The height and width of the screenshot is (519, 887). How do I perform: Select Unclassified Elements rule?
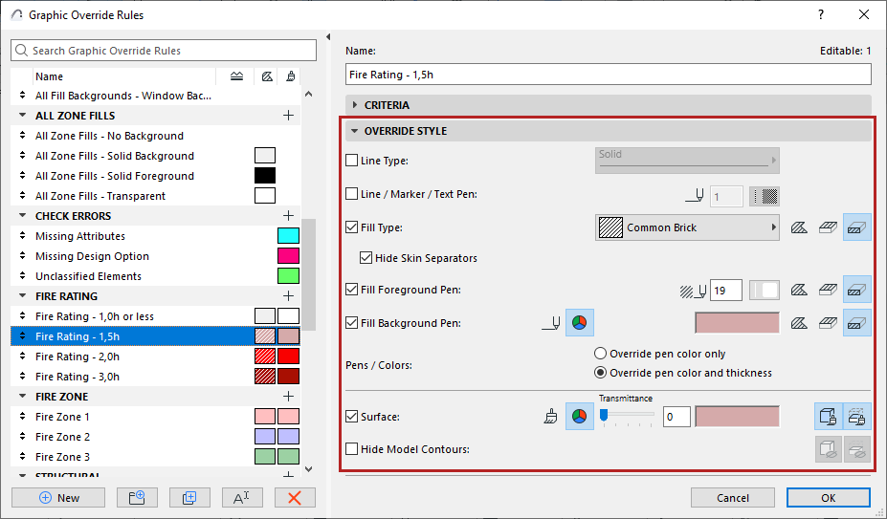156,276
